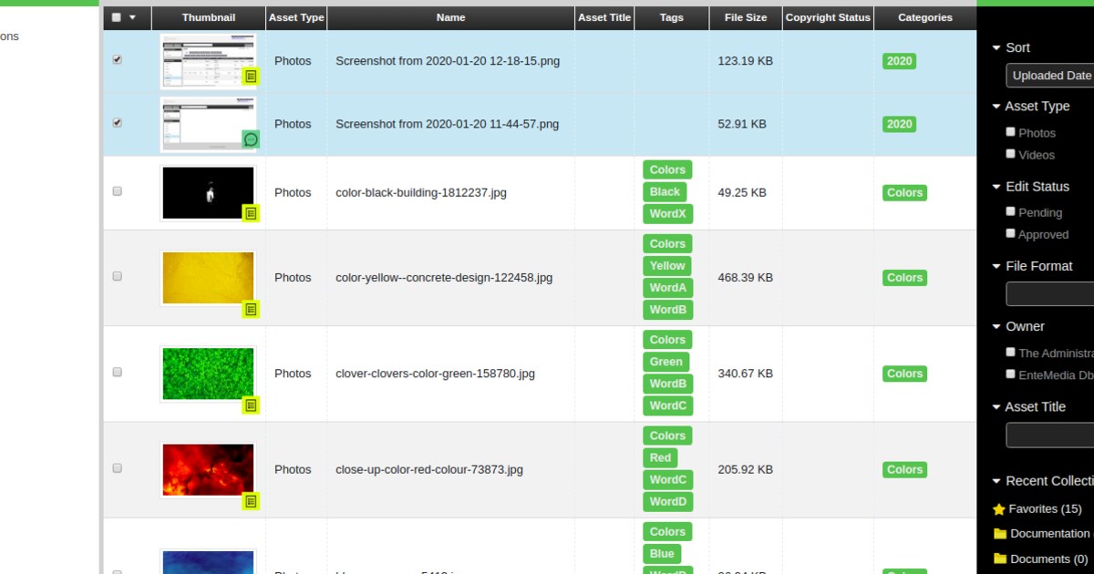Open the Uploaded Date sort dropdown
The height and width of the screenshot is (574, 1094).
(x=1050, y=76)
